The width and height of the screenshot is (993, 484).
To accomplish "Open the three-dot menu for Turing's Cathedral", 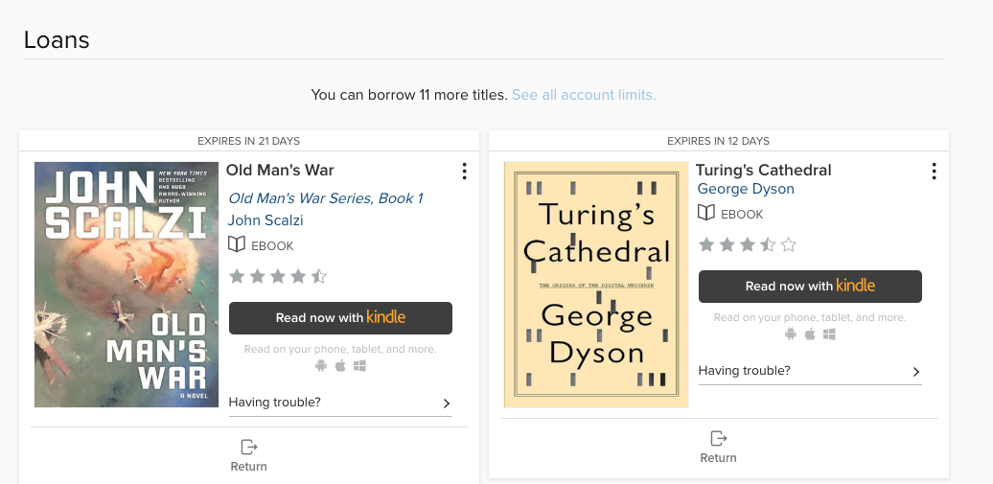I will (934, 172).
